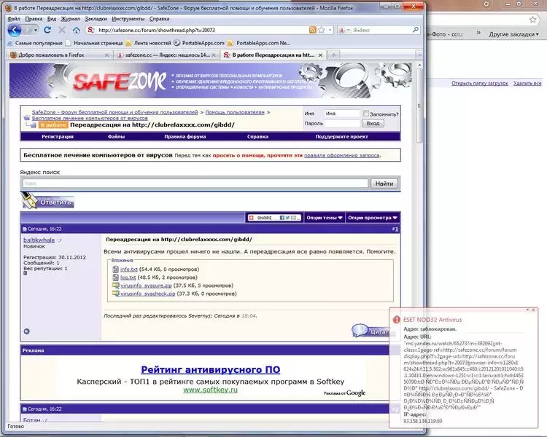Click the Reload page icon
This screenshot has width=547, height=437.
(x=47, y=31)
